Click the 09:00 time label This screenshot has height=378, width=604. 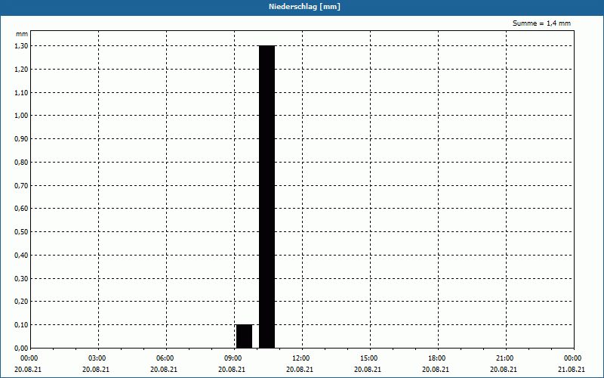[233, 358]
